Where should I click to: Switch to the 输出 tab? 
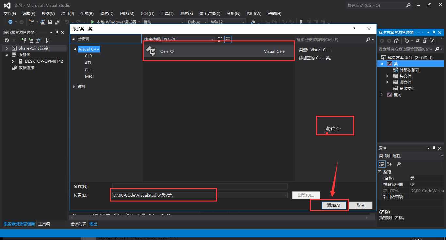tap(93, 224)
